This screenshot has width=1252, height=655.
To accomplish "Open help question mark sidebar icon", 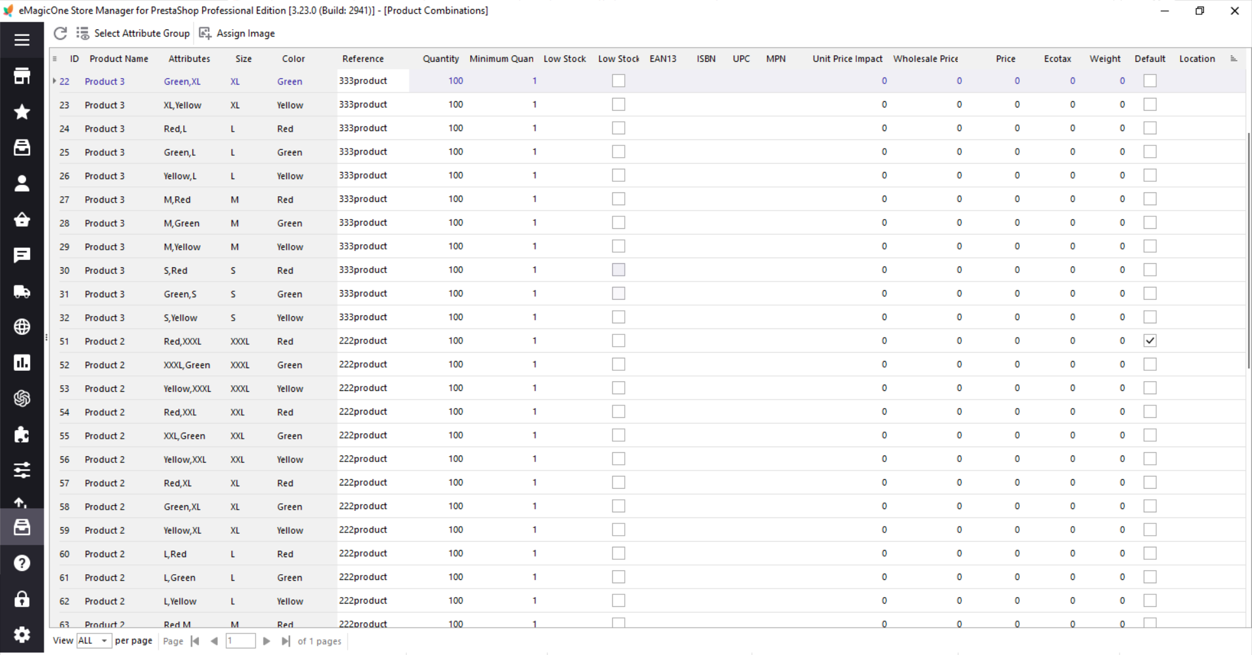I will [22, 563].
